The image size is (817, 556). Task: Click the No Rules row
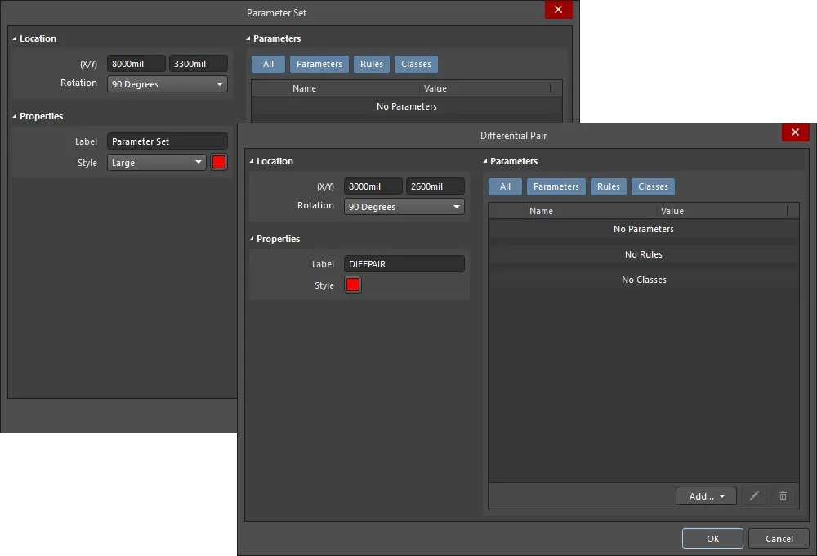644,254
